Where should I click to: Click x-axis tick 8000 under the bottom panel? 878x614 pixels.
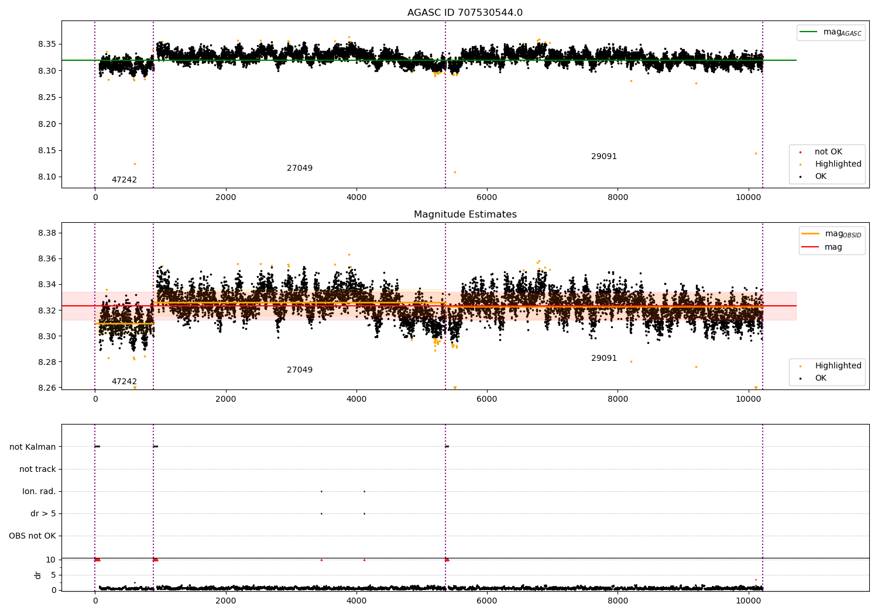(x=618, y=601)
